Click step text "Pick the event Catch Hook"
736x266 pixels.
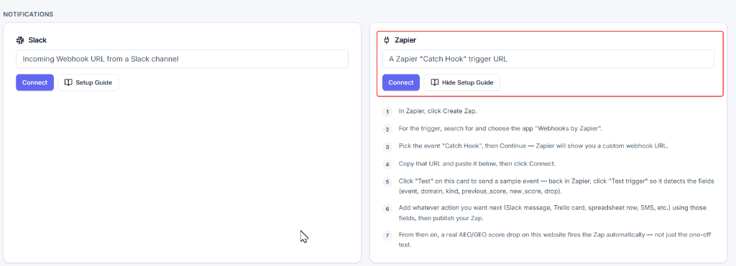click(x=533, y=146)
